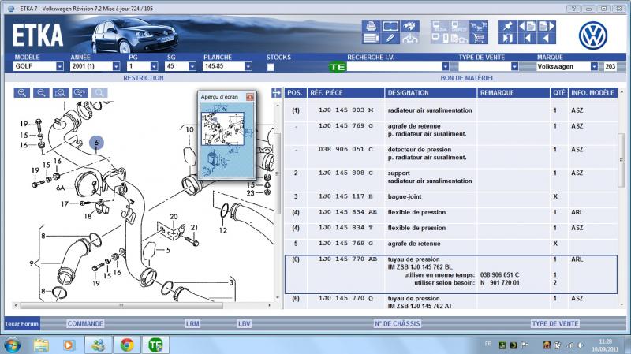Open the illustration book icon
Image resolution: width=631 pixels, height=354 pixels.
click(390, 26)
